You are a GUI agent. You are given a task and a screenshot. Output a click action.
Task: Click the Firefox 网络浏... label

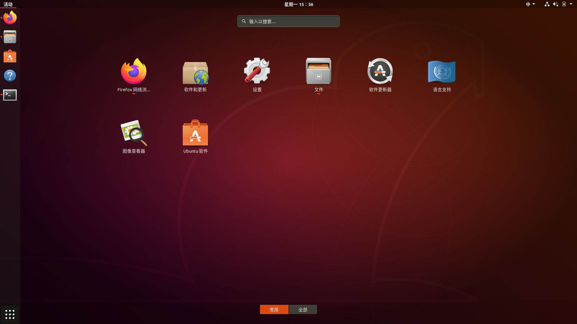tap(134, 90)
